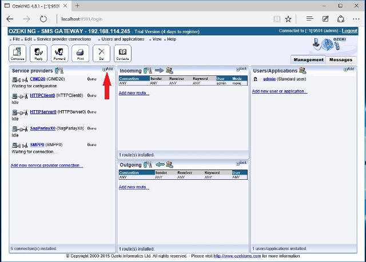
Task: Make a web note with pen icon
Action: (325, 19)
